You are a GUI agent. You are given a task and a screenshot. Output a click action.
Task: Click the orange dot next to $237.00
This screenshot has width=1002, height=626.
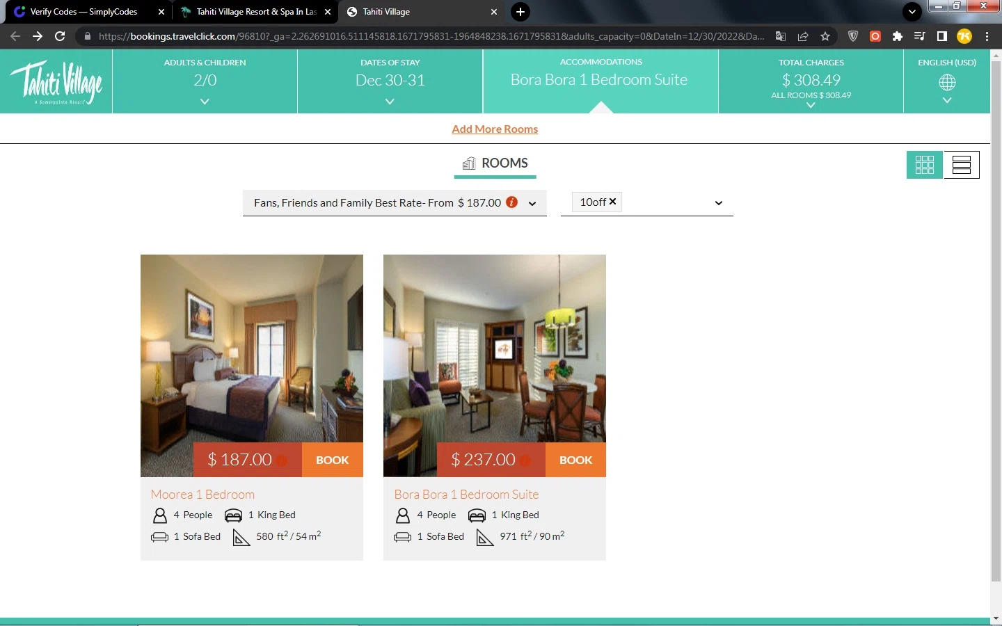tap(525, 460)
